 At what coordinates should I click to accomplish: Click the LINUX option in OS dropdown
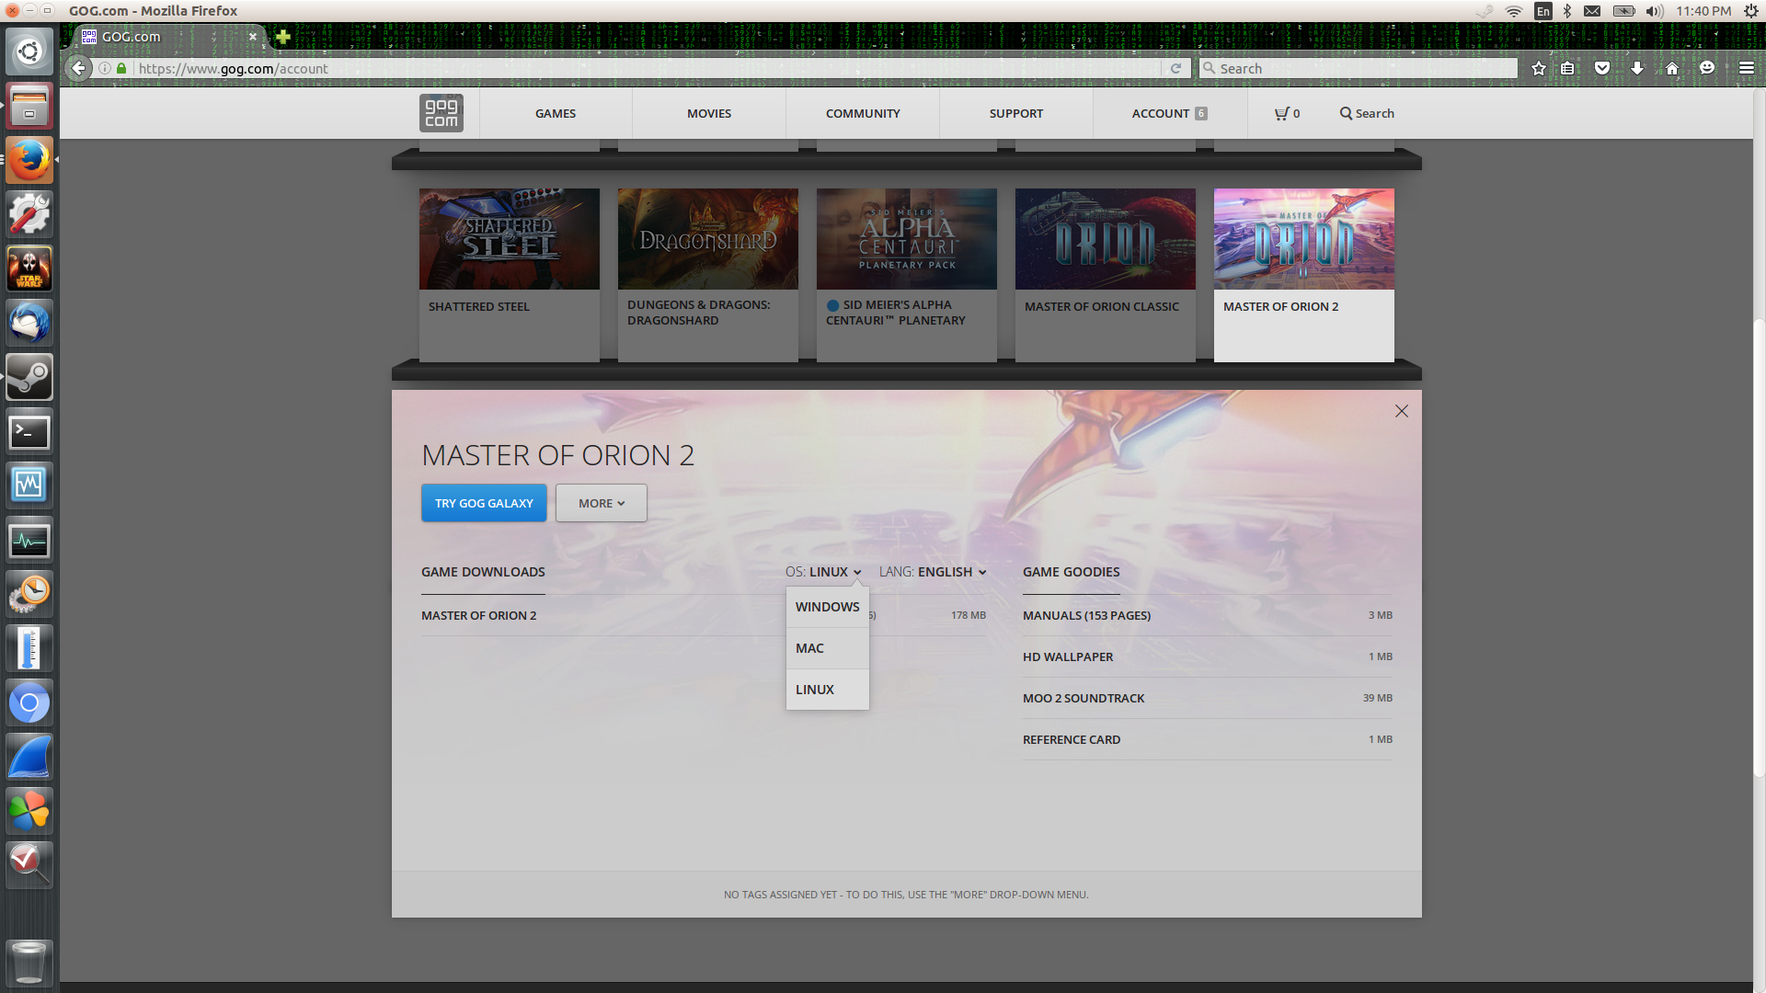[815, 689]
